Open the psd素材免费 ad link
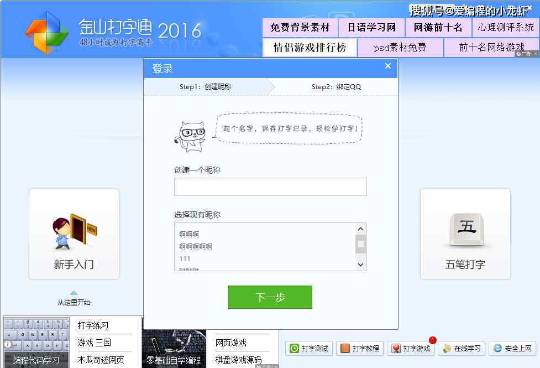 pyautogui.click(x=400, y=47)
